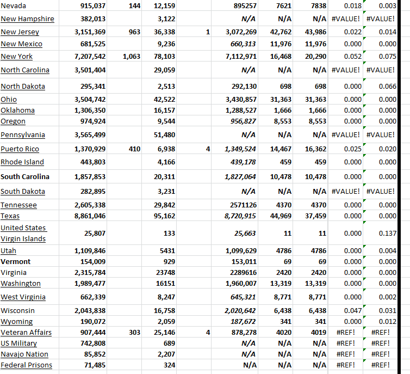Open the Rhode Island link

pos(22,162)
